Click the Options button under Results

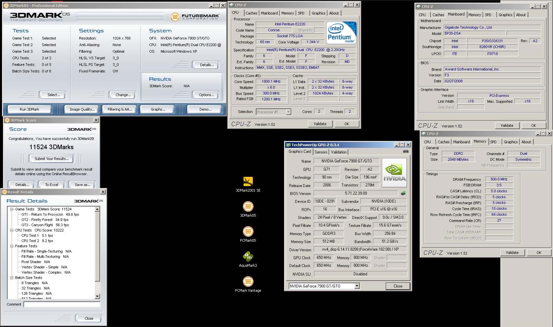[x=206, y=95]
